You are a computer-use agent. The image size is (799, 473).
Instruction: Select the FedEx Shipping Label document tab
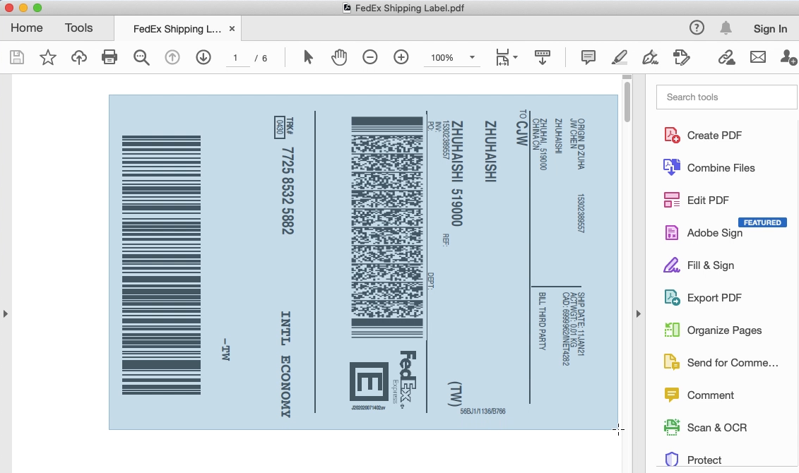[x=177, y=29]
